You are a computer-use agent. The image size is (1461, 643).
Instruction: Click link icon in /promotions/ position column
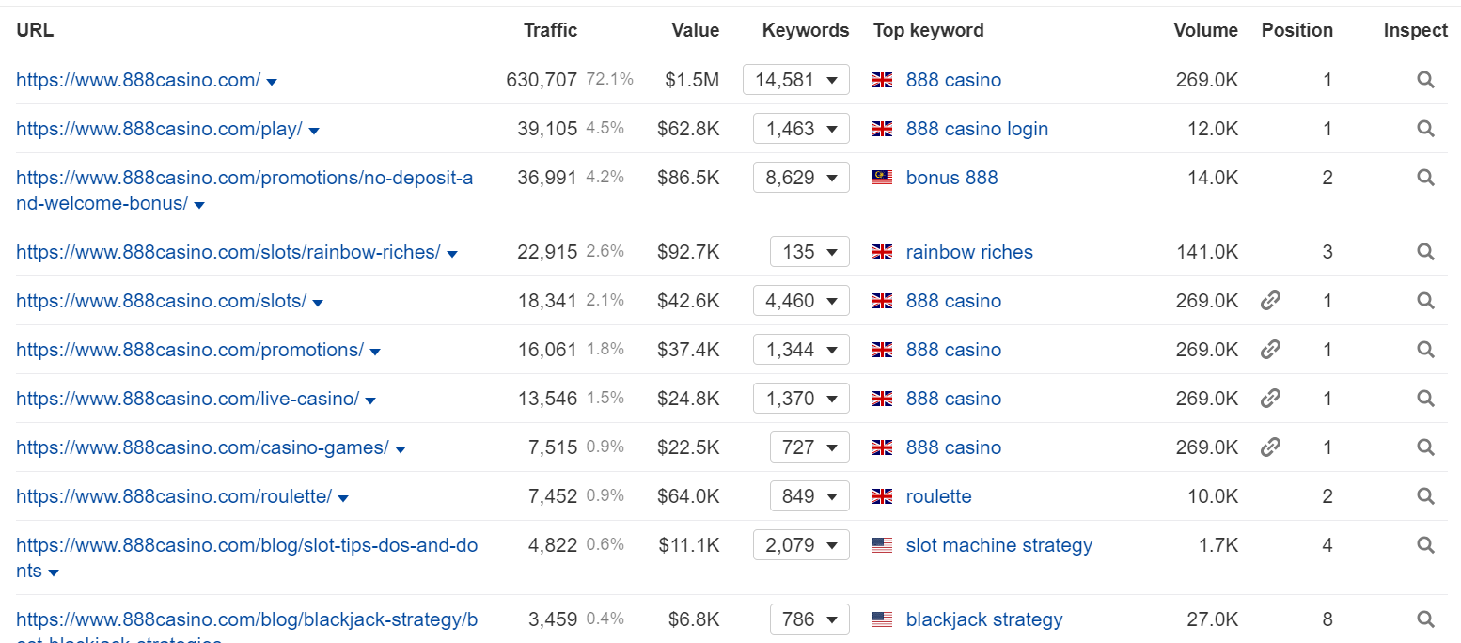pos(1270,350)
